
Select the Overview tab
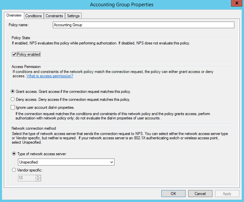14,15
